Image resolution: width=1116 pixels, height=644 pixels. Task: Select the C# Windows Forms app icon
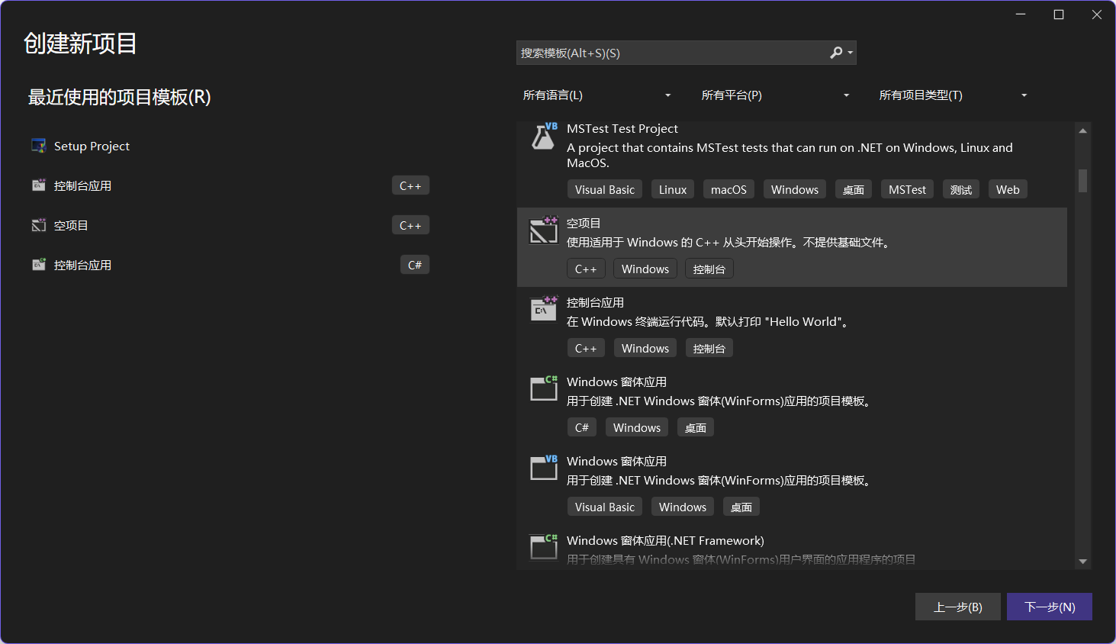tap(544, 388)
